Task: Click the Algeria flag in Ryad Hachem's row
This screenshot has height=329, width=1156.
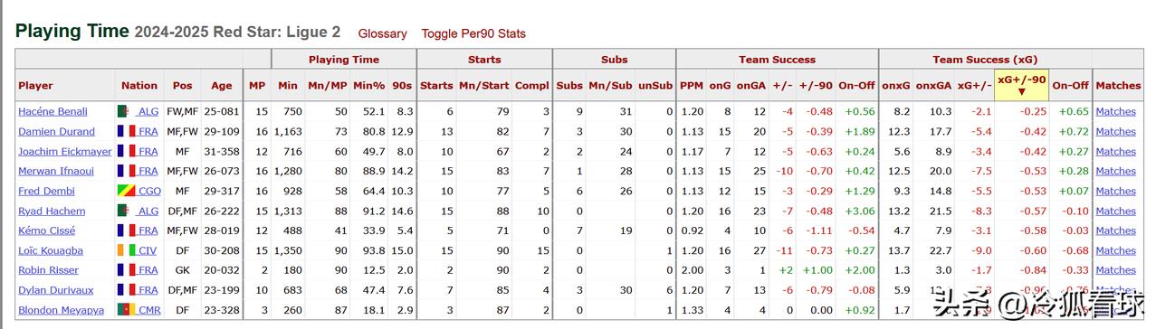Action: (122, 211)
